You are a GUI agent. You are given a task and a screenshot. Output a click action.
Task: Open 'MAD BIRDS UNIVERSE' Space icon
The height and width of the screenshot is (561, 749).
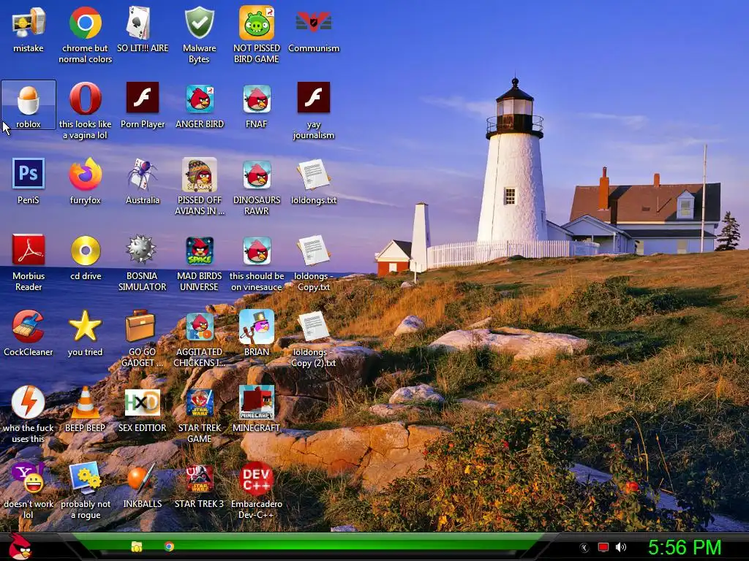[x=199, y=251]
